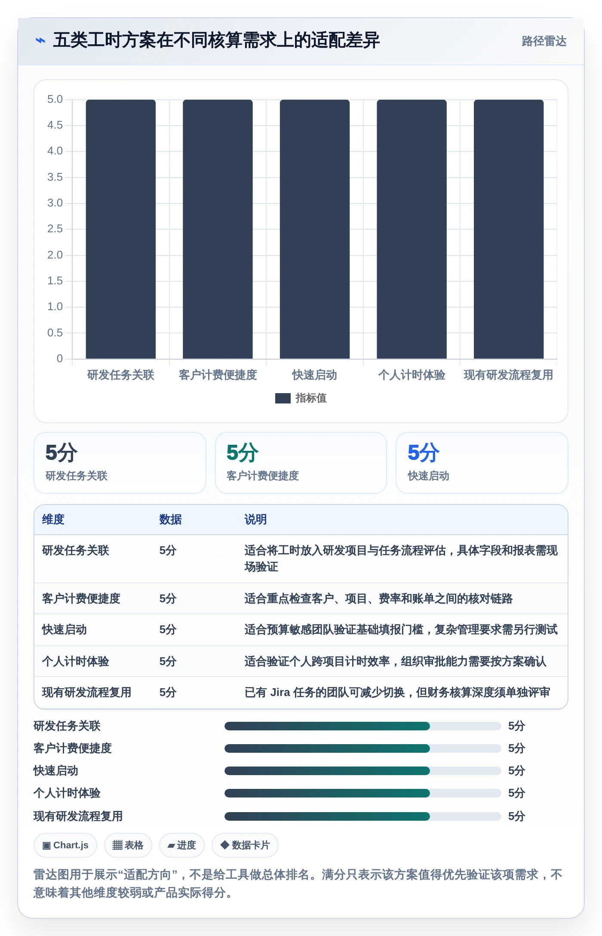The image size is (602, 936).
Task: Click the 快速启动 5分 data card
Action: click(x=482, y=463)
